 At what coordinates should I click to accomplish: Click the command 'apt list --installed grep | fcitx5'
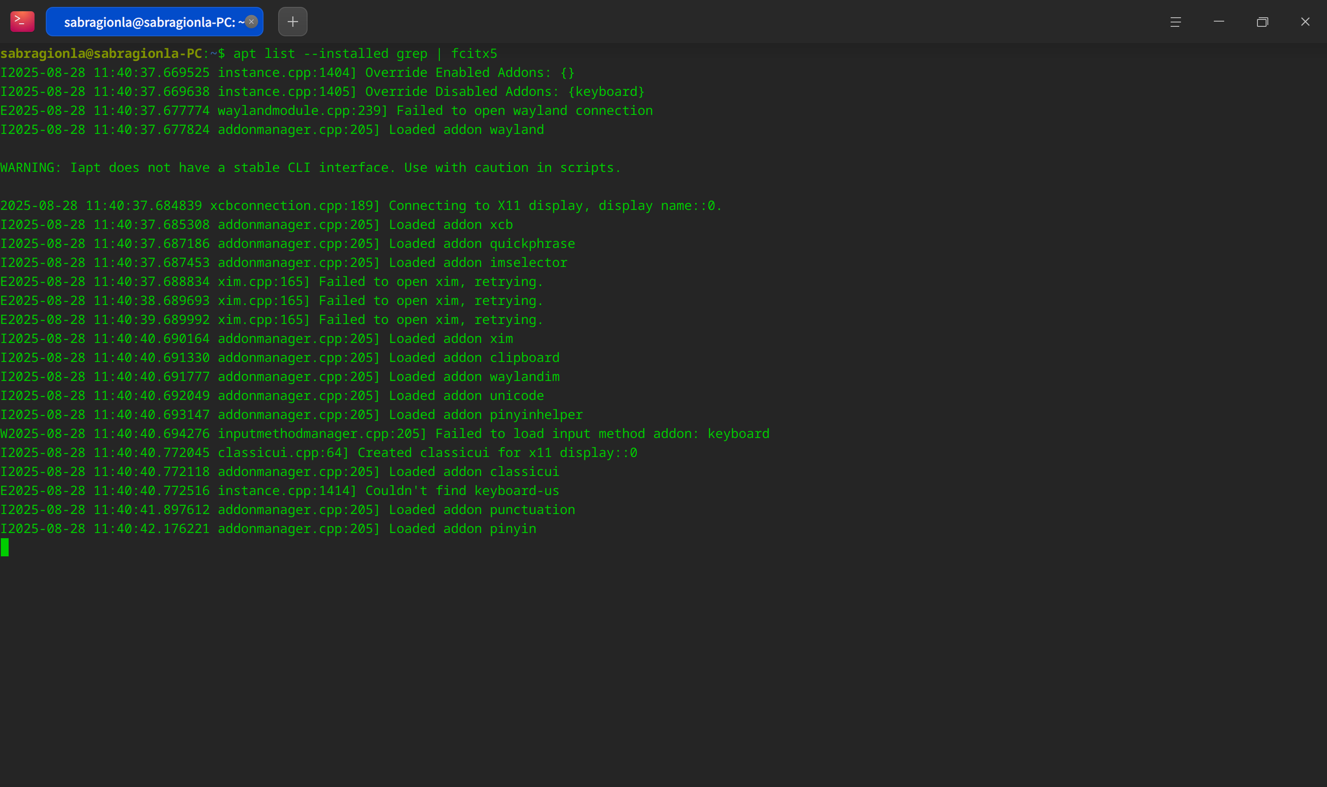tap(365, 54)
